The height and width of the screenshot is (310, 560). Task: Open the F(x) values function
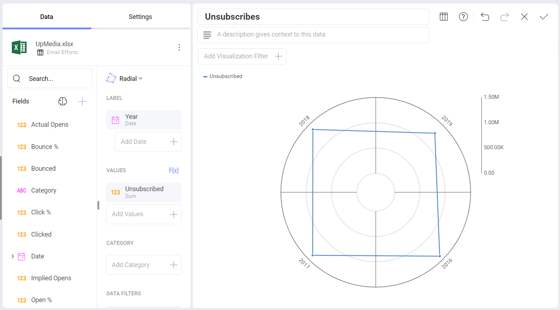tap(174, 170)
